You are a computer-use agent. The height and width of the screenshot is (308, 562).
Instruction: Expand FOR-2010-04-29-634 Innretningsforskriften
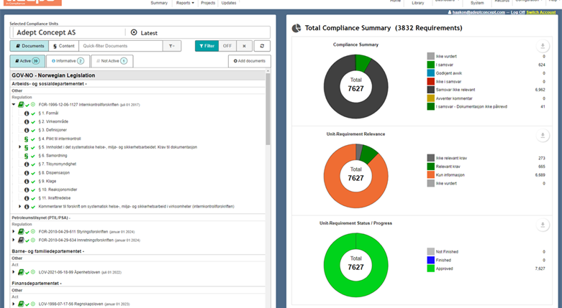click(14, 240)
